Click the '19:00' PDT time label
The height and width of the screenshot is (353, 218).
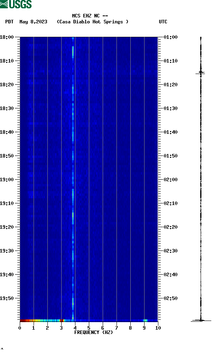7,179
